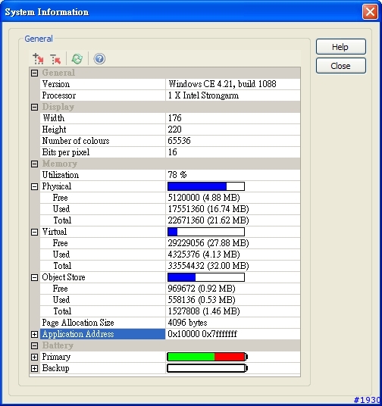382x406 pixels.
Task: Click '0x10000 0x7fffffff' address value
Action: [202, 334]
